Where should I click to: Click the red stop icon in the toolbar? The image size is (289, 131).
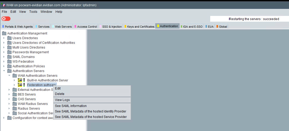click(6, 19)
